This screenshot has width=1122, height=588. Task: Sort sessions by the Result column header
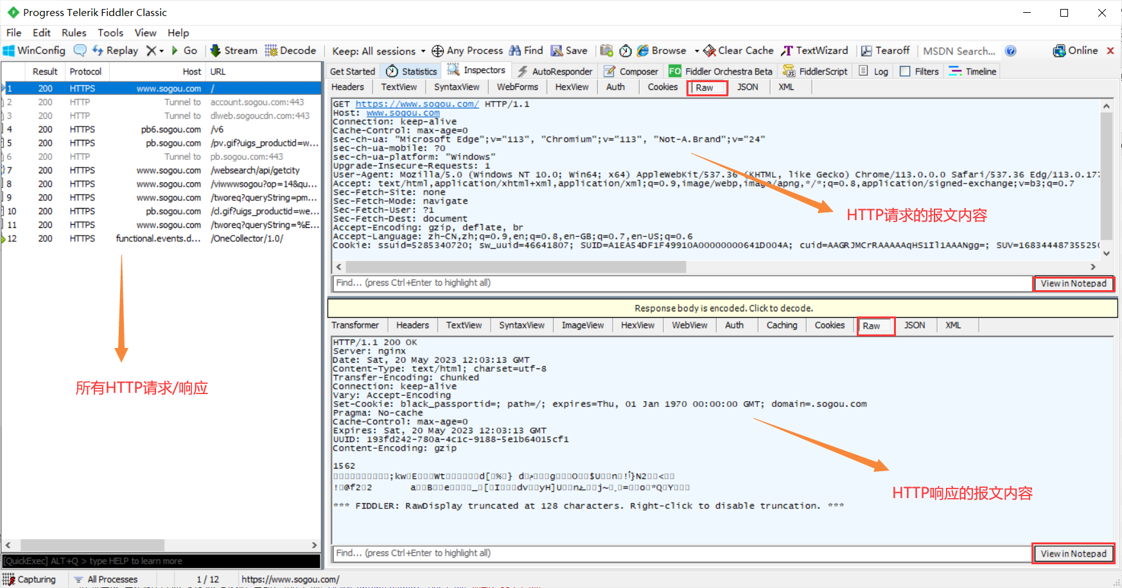[x=45, y=72]
